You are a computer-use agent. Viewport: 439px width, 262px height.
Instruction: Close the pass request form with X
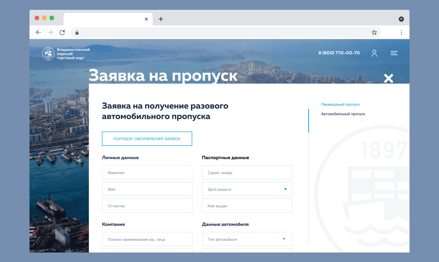pos(389,78)
